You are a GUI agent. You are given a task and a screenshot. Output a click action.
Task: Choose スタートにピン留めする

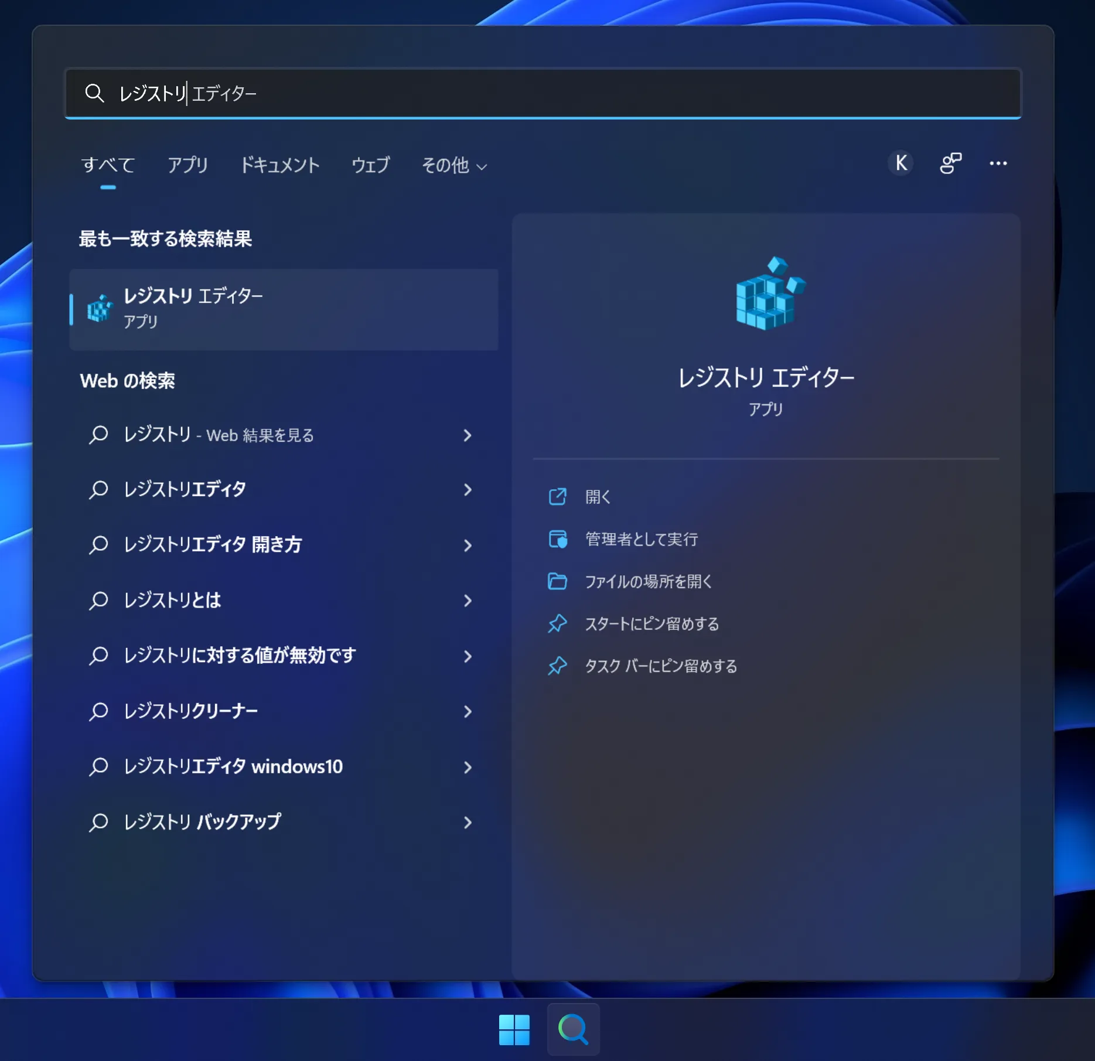pyautogui.click(x=652, y=623)
